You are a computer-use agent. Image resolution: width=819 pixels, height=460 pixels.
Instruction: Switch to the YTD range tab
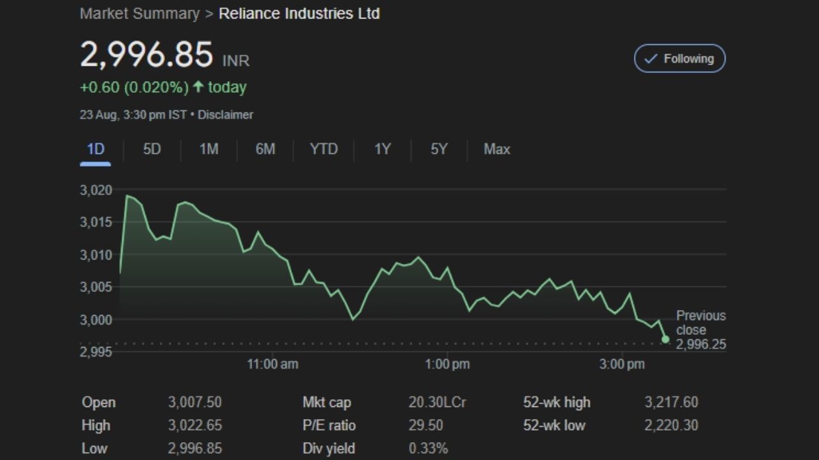tap(324, 149)
